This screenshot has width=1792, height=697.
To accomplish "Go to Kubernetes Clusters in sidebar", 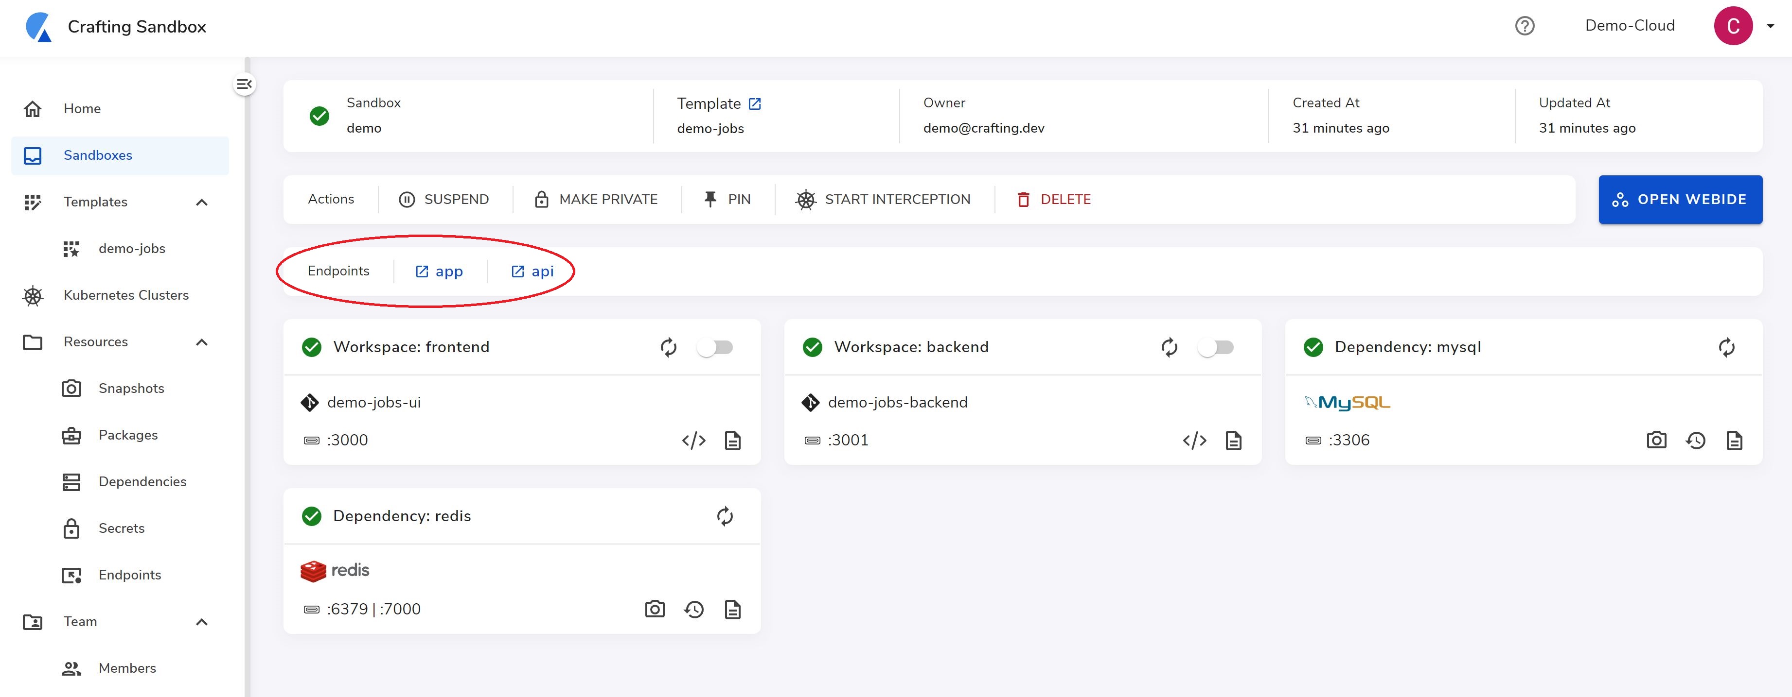I will (126, 295).
